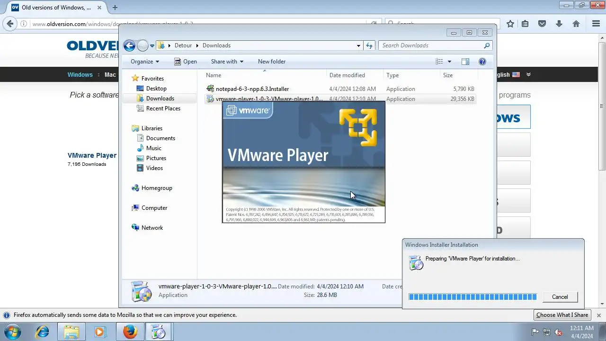Show site information icon in Firefox URL bar
This screenshot has height=341, width=606.
[24, 24]
